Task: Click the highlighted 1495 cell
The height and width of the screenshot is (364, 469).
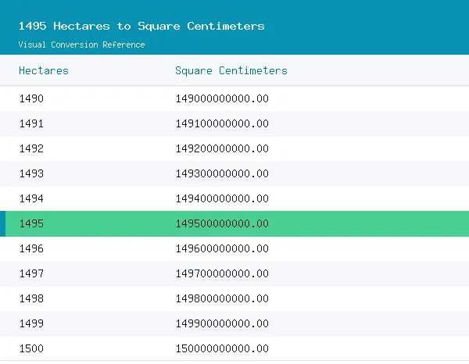Action: 31,223
